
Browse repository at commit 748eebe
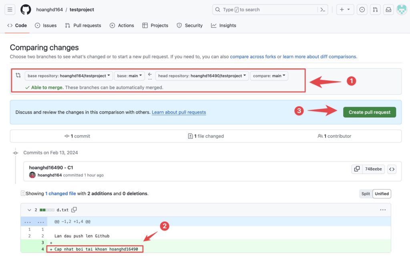click(392, 169)
